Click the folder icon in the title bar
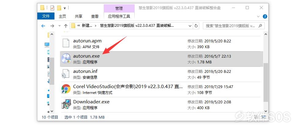Screen dimensions: 295x125 pyautogui.click(x=43, y=8)
